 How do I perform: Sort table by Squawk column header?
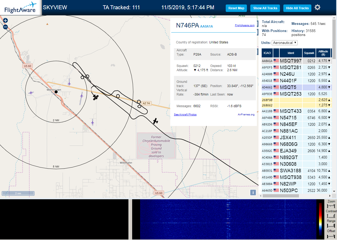coord(309,53)
